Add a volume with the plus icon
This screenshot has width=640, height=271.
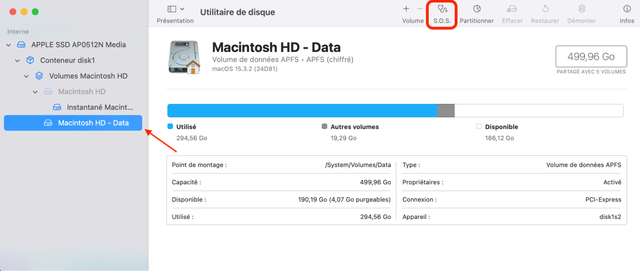[x=406, y=9]
